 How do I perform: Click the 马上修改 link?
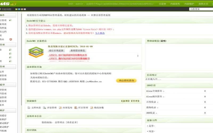click(100, 33)
